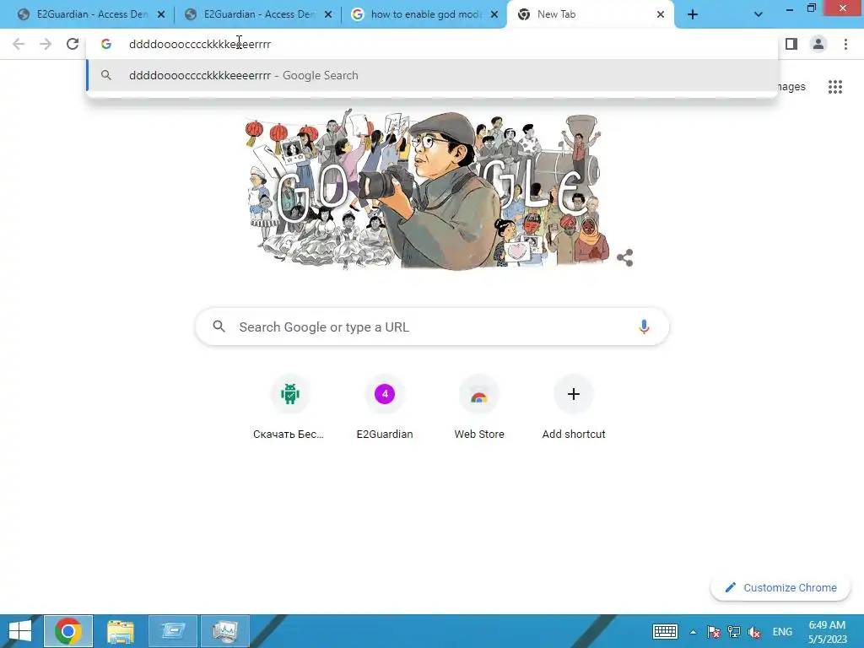
Task: Start voice search with the microphone
Action: coord(644,327)
